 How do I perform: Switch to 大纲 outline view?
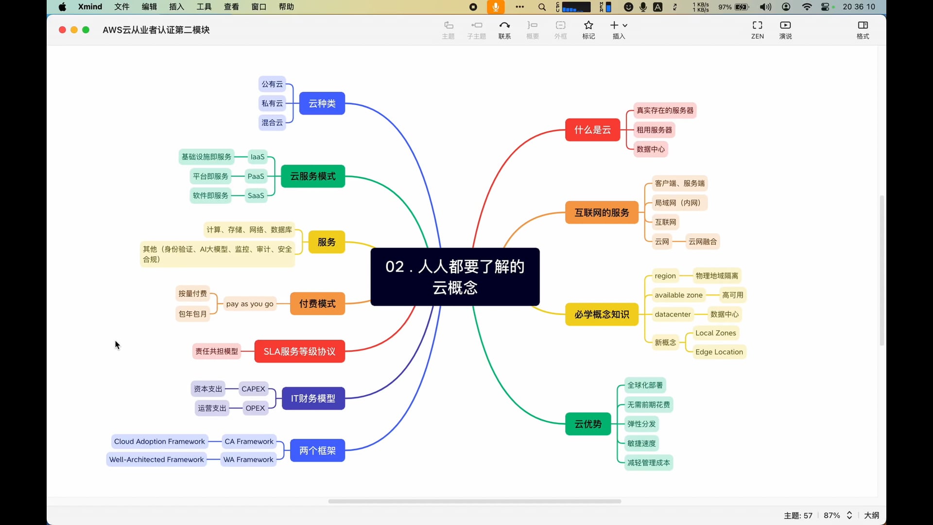click(x=871, y=515)
